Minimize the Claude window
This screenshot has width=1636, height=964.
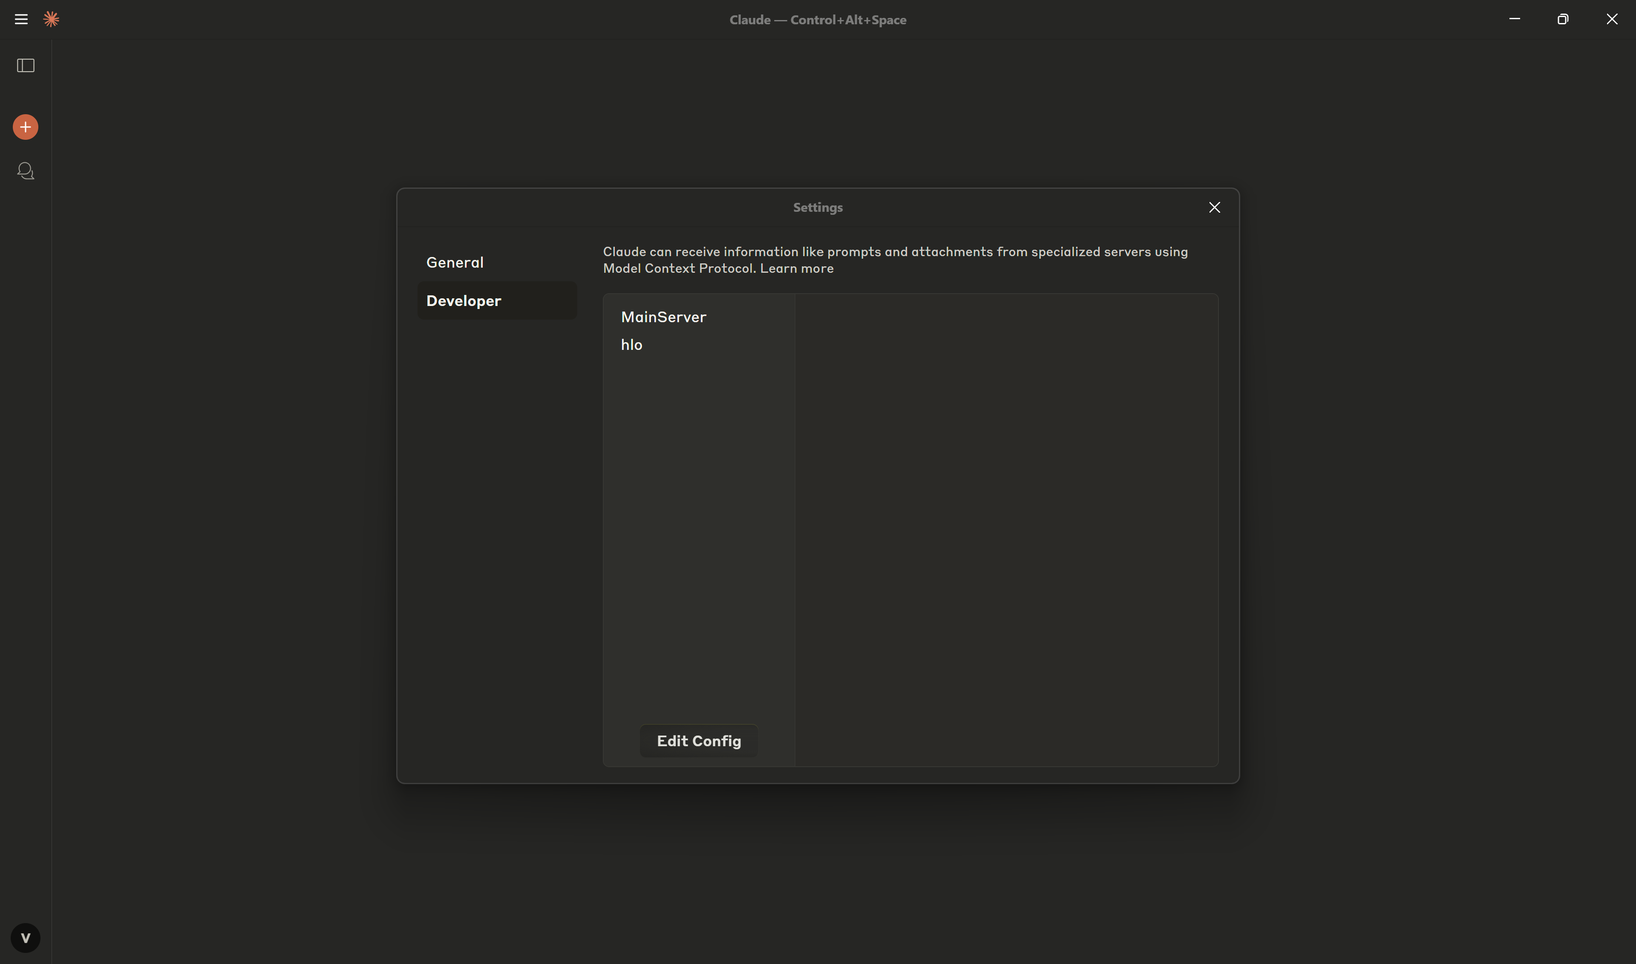[x=1514, y=20]
